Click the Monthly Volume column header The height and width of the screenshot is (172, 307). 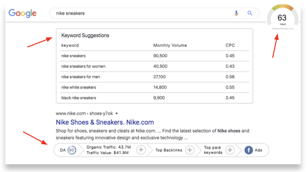[170, 45]
